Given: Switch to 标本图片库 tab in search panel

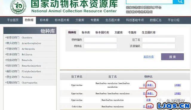Looking at the screenshot, I should 102,32.
